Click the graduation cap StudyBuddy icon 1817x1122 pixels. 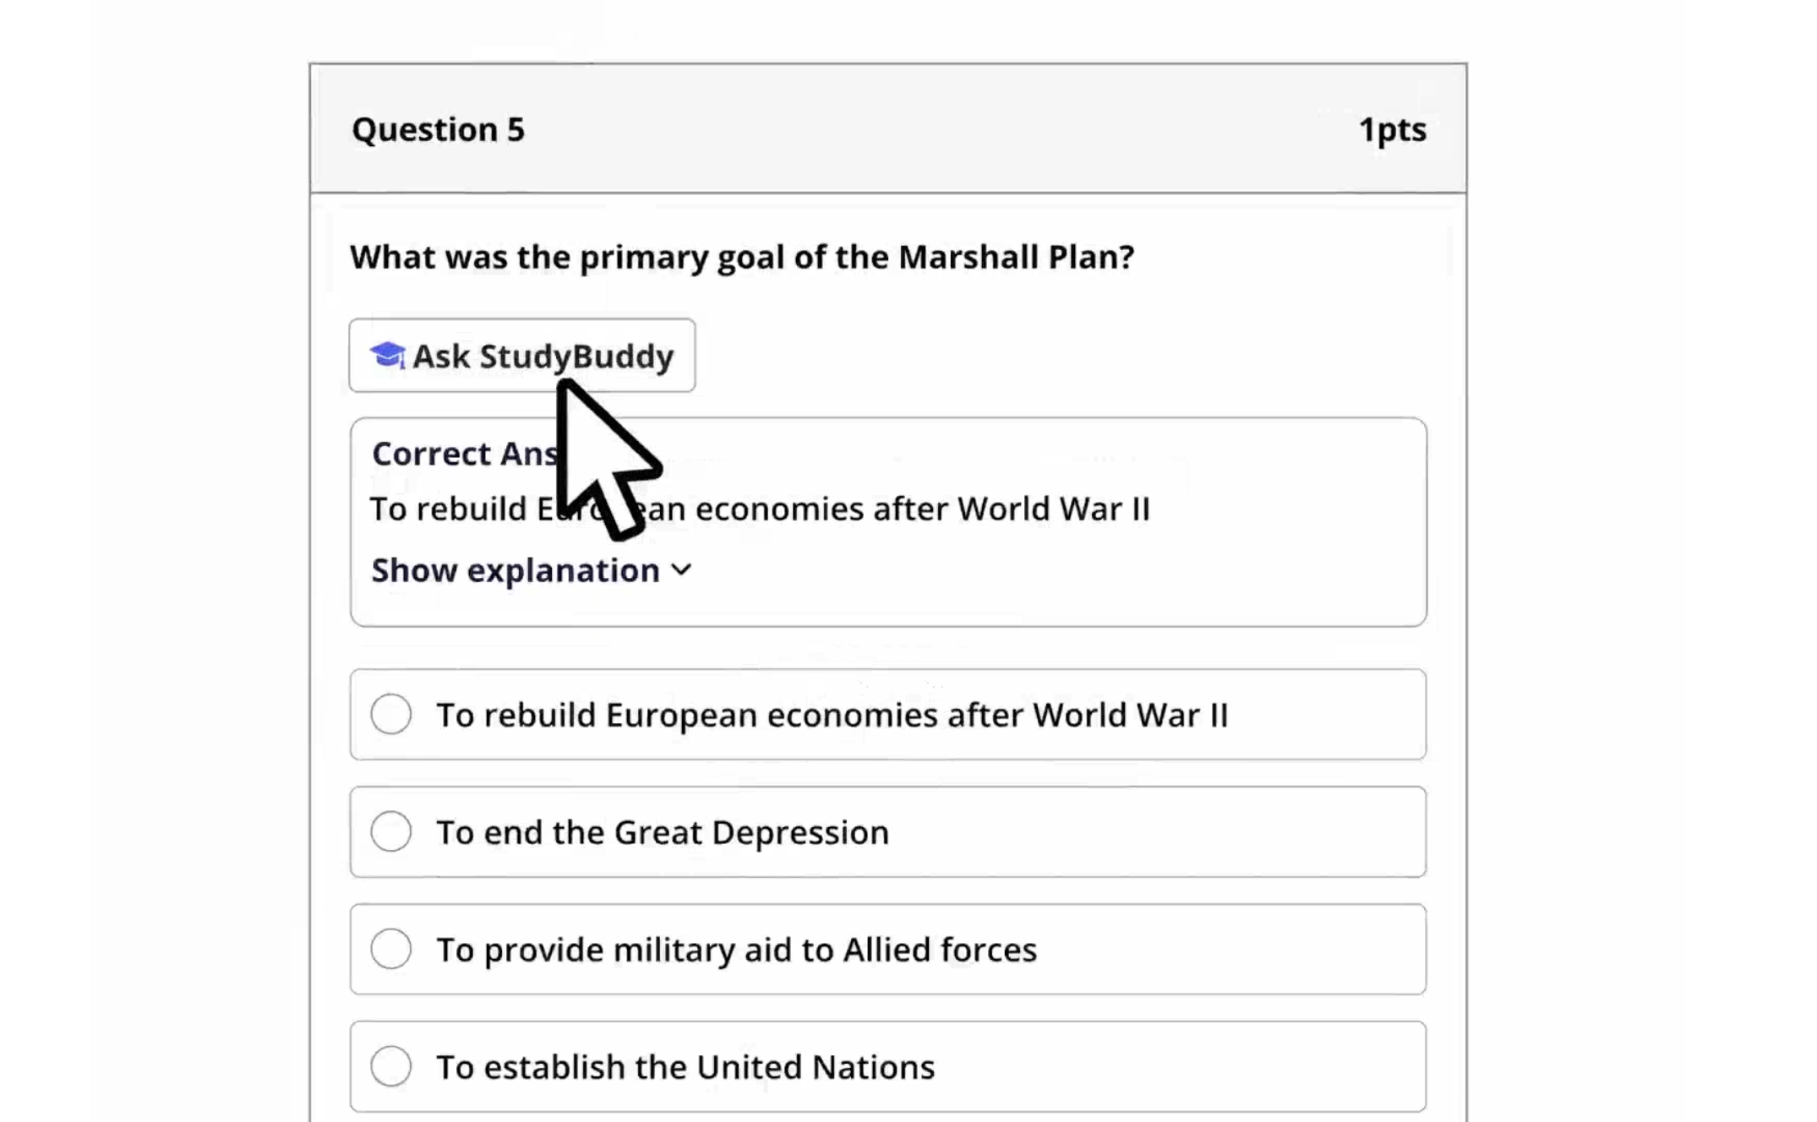(x=388, y=356)
